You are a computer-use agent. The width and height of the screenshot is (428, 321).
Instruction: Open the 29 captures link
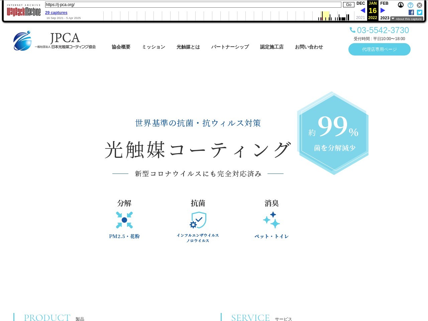coord(56,13)
